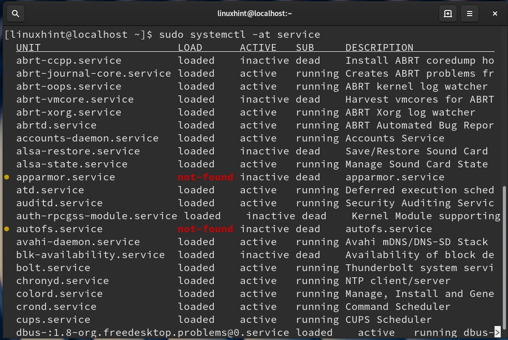The image size is (508, 340).
Task: Click the DESCRIPTION column header
Action: tap(379, 48)
